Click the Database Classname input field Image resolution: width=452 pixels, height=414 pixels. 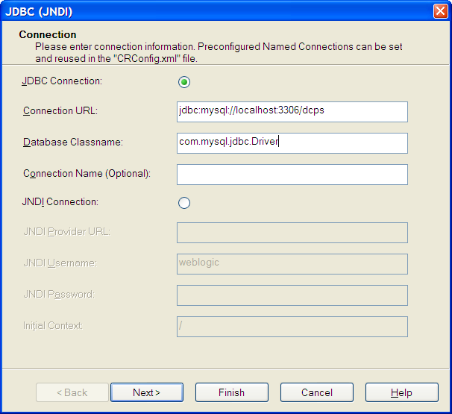coord(292,143)
